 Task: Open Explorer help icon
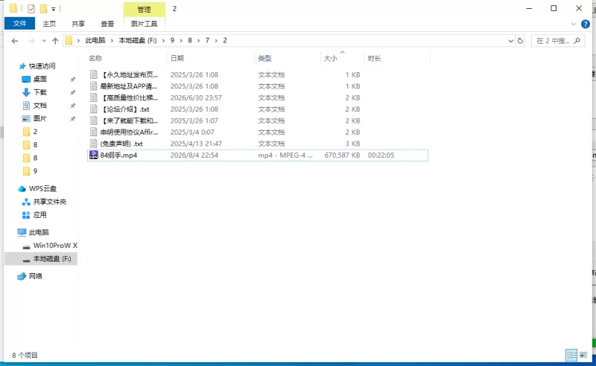click(x=586, y=24)
